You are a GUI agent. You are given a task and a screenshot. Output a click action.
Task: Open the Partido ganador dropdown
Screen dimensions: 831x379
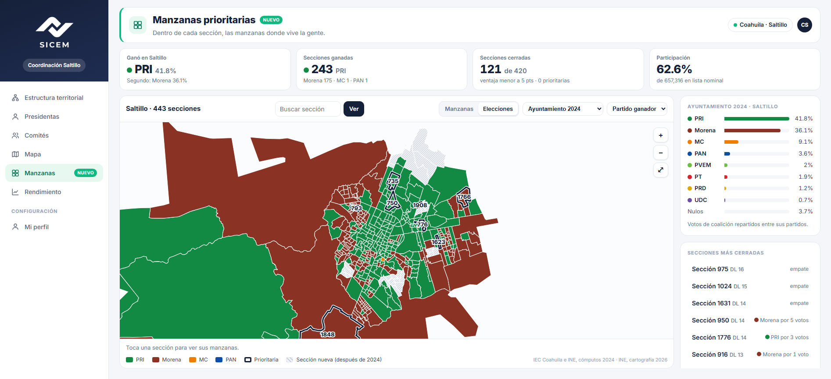click(x=637, y=109)
